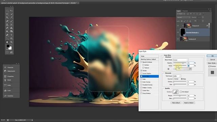Open the Properties panel icon
Screen dimensions: 217x122
click(5, 76)
